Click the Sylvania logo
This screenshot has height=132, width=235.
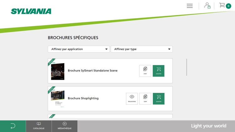click(x=31, y=11)
